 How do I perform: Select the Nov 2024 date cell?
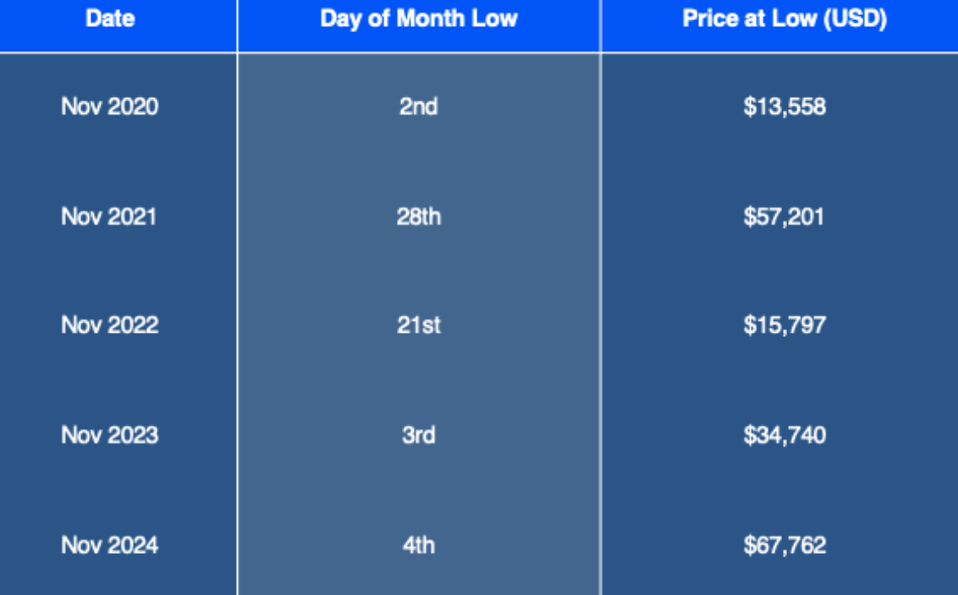(110, 546)
